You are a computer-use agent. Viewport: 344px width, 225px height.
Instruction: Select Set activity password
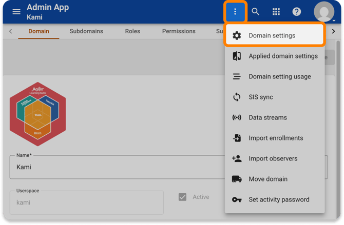[275, 199]
